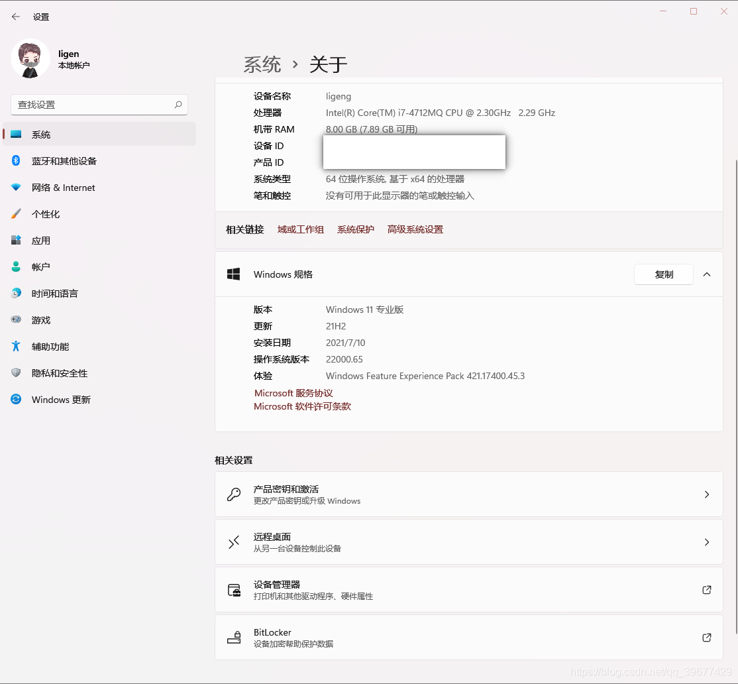Click processor value Intel(R) Core(TM) i7-4712MQ
Viewport: 738px width, 684px height.
click(441, 113)
